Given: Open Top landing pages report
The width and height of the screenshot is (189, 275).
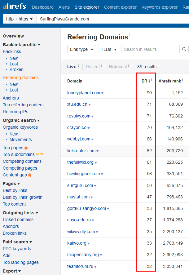Looking at the screenshot, I should (x=21, y=262).
